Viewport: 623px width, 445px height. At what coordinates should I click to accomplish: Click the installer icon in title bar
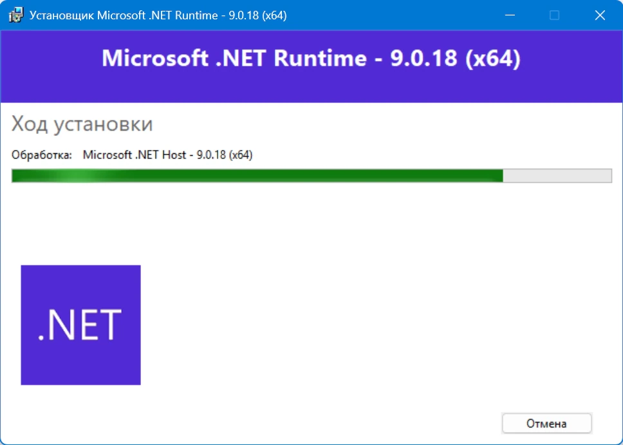pos(16,15)
